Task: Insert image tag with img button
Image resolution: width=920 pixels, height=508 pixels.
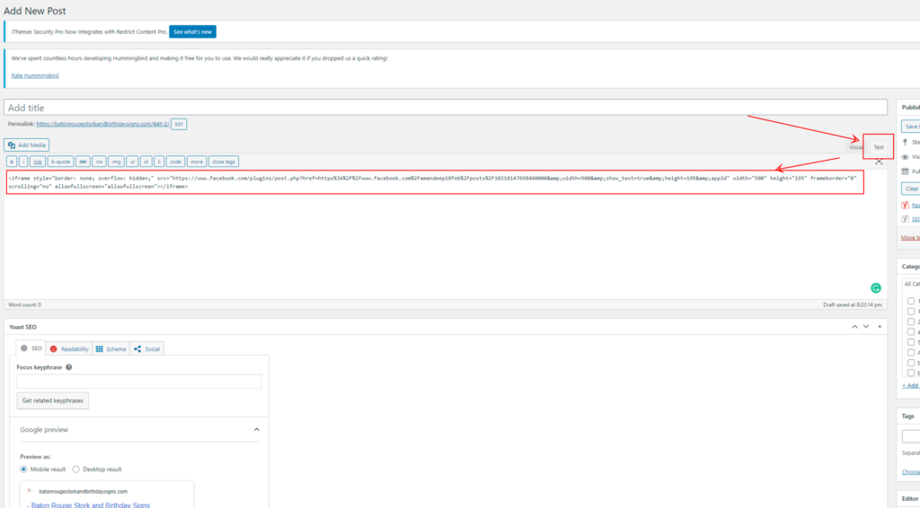Action: point(116,162)
